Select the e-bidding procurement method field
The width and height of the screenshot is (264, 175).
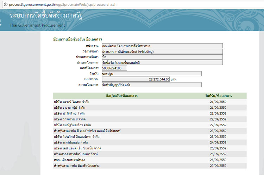tap(162, 51)
